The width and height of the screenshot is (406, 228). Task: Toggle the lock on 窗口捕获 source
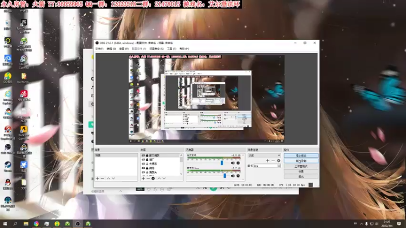(x=147, y=156)
